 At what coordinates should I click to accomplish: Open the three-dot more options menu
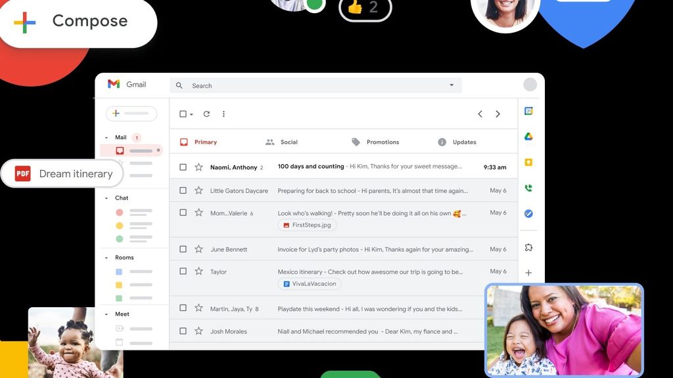tap(223, 114)
